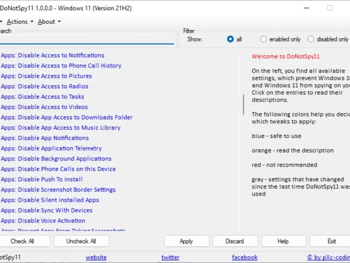Open the twitter link
Viewport: 350px width, 263px height.
170,257
